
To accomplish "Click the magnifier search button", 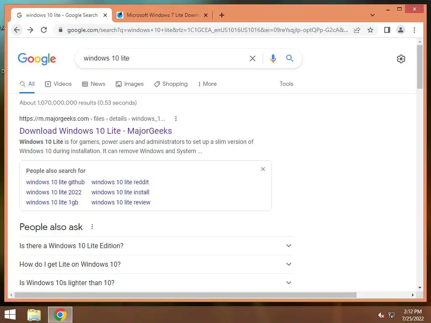I will point(290,58).
